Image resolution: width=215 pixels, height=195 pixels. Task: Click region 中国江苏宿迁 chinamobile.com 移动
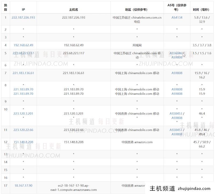point(137,55)
